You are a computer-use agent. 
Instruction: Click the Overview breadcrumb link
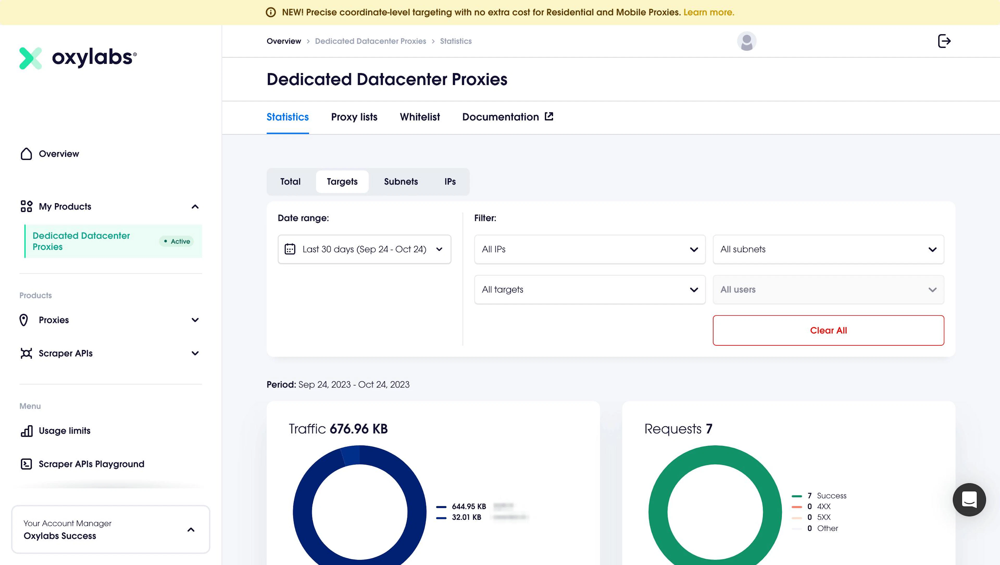pyautogui.click(x=283, y=41)
